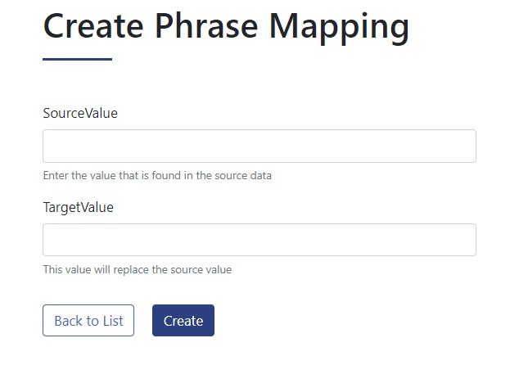528x374 pixels.
Task: Click the blue underline beneath the heading
Action: tap(77, 59)
